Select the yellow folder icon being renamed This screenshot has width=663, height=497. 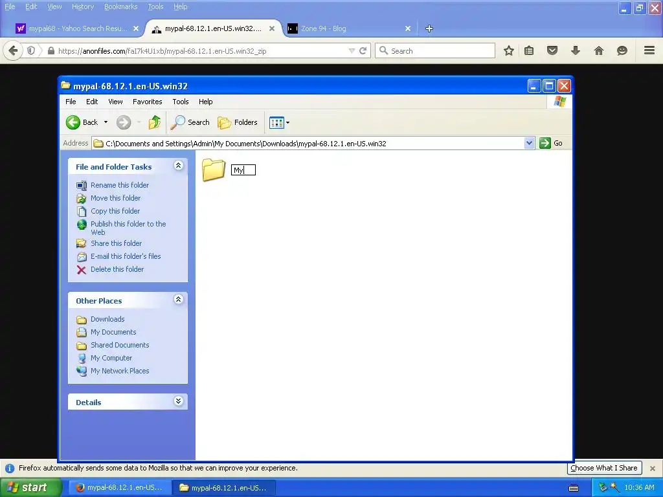pos(214,170)
